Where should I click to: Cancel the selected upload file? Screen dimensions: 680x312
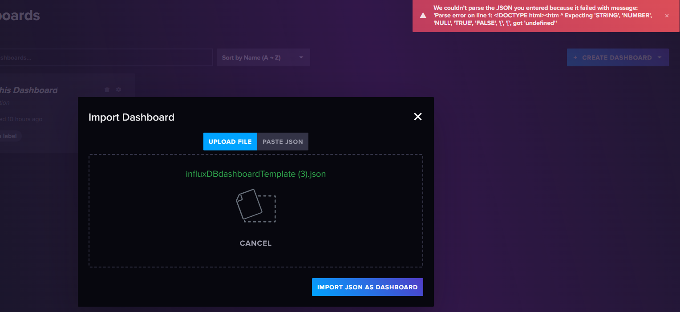click(x=255, y=243)
